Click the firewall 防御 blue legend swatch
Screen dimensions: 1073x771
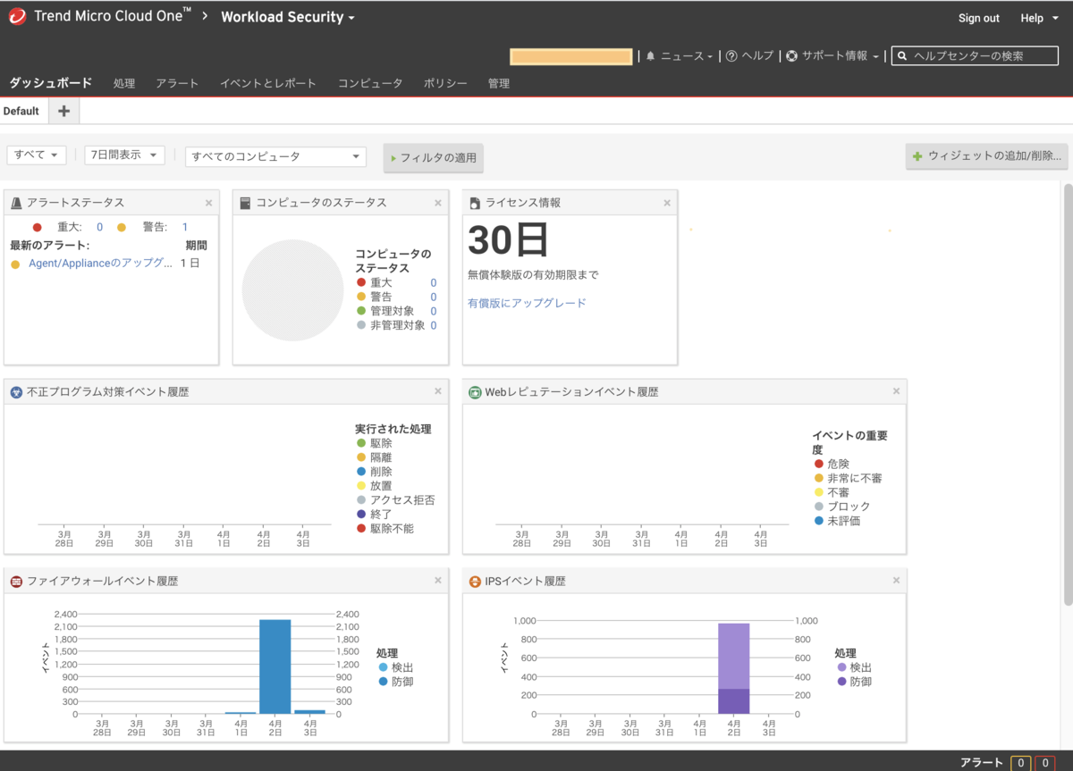(383, 682)
